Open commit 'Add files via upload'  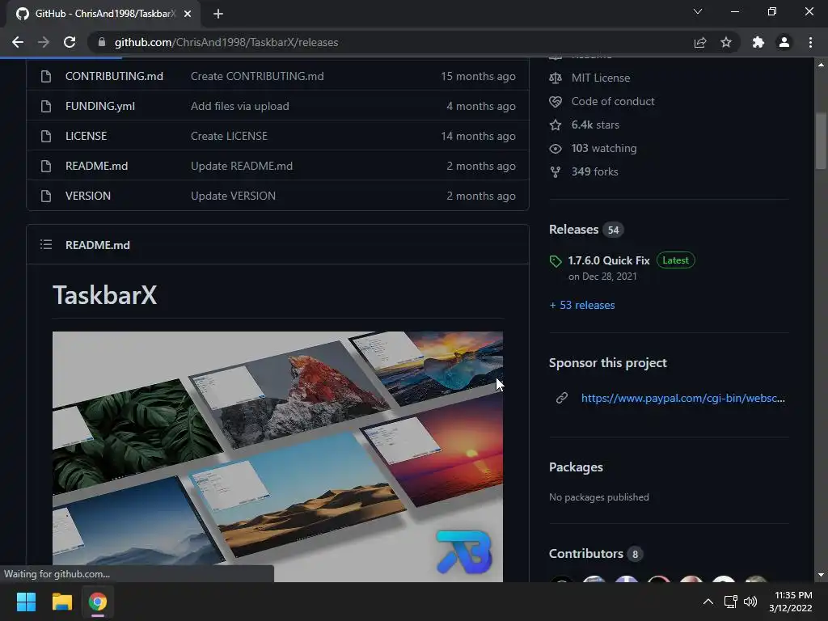click(x=239, y=106)
